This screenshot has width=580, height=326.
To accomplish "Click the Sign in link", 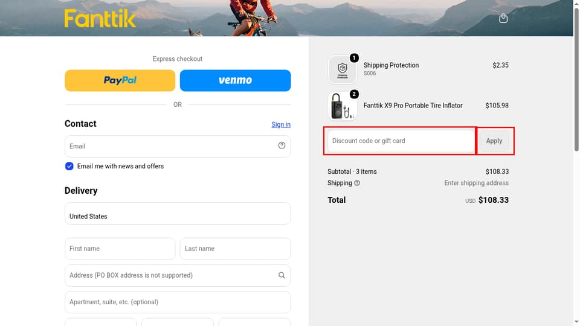I will click(x=281, y=124).
